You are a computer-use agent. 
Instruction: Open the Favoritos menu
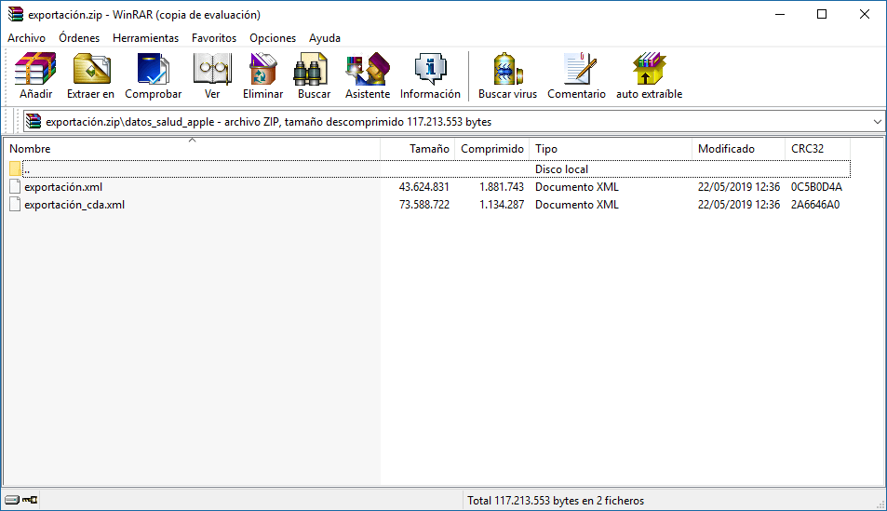click(214, 38)
